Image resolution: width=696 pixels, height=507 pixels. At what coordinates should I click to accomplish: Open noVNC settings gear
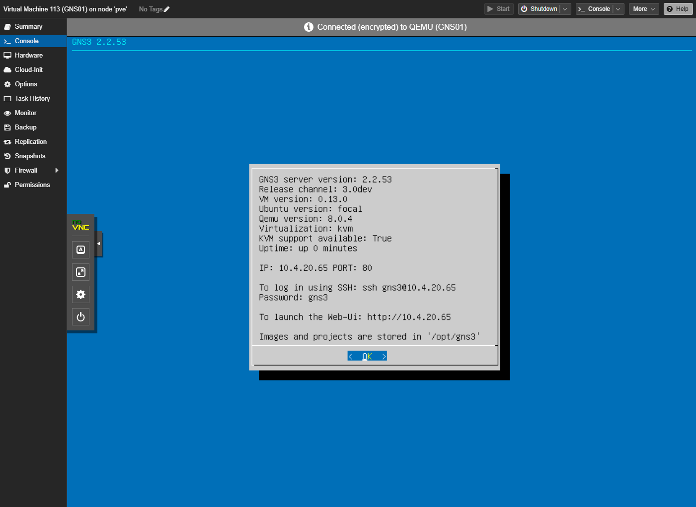coord(80,294)
